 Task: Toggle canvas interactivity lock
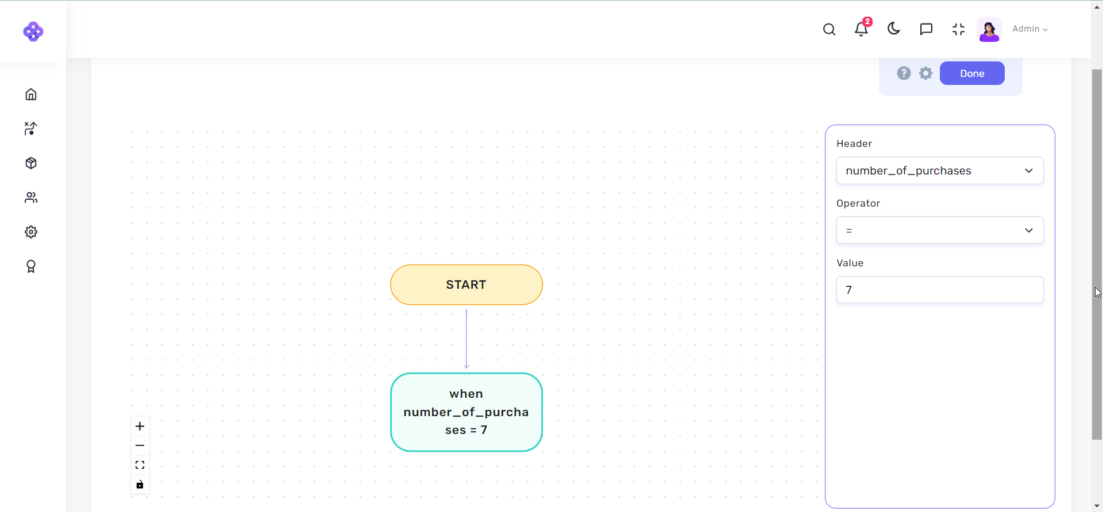click(140, 484)
